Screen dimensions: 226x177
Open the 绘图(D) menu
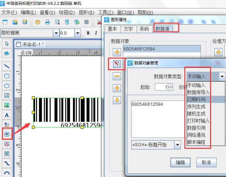click(67, 13)
